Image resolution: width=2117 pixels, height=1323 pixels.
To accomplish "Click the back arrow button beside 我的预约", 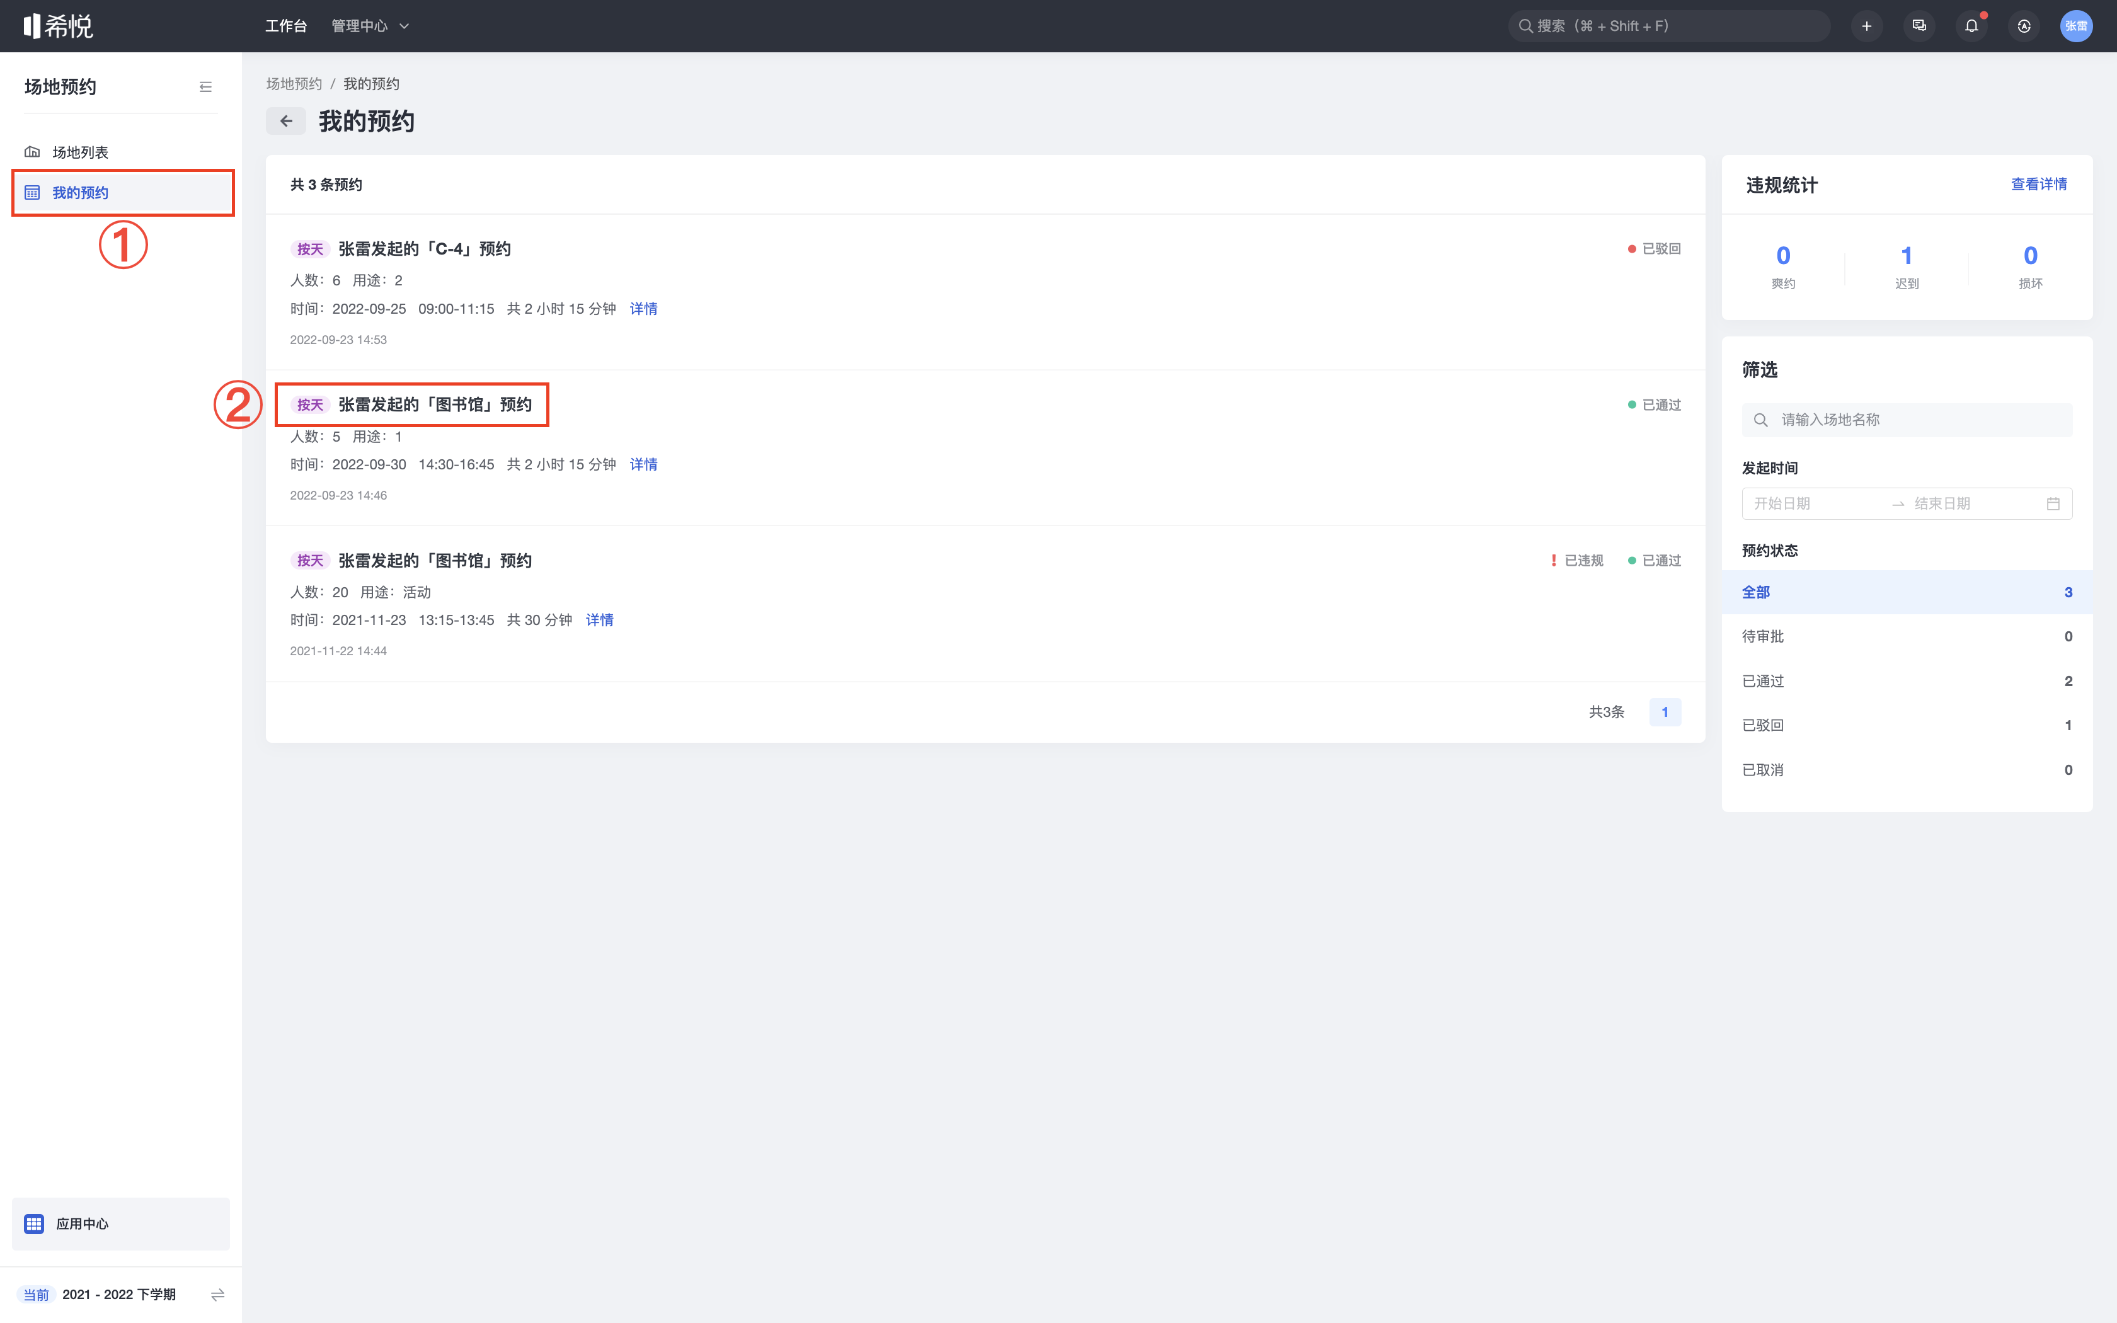I will coord(286,121).
